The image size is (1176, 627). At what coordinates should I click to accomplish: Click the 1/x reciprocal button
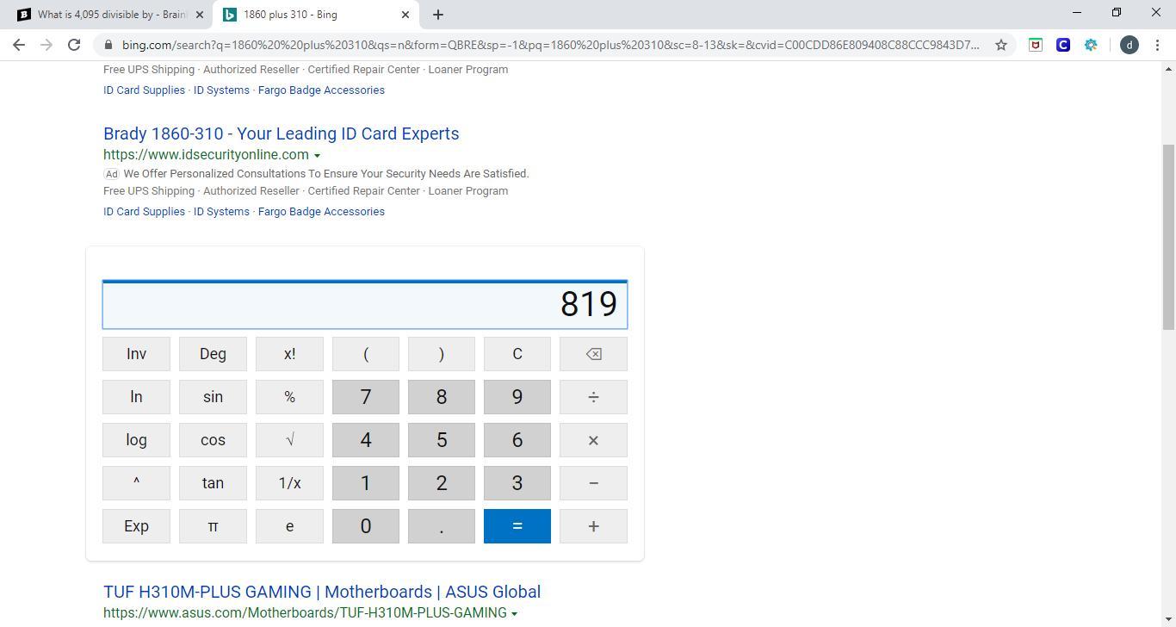[x=289, y=483]
